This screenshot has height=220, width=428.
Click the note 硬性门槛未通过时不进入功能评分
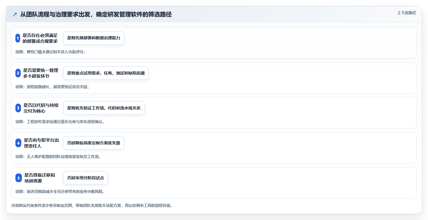50,52
